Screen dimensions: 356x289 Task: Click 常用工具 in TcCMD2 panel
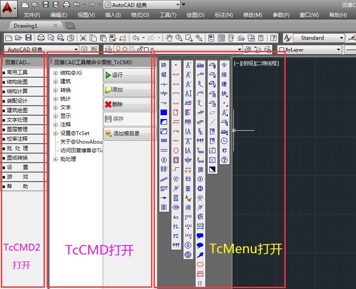click(x=23, y=72)
